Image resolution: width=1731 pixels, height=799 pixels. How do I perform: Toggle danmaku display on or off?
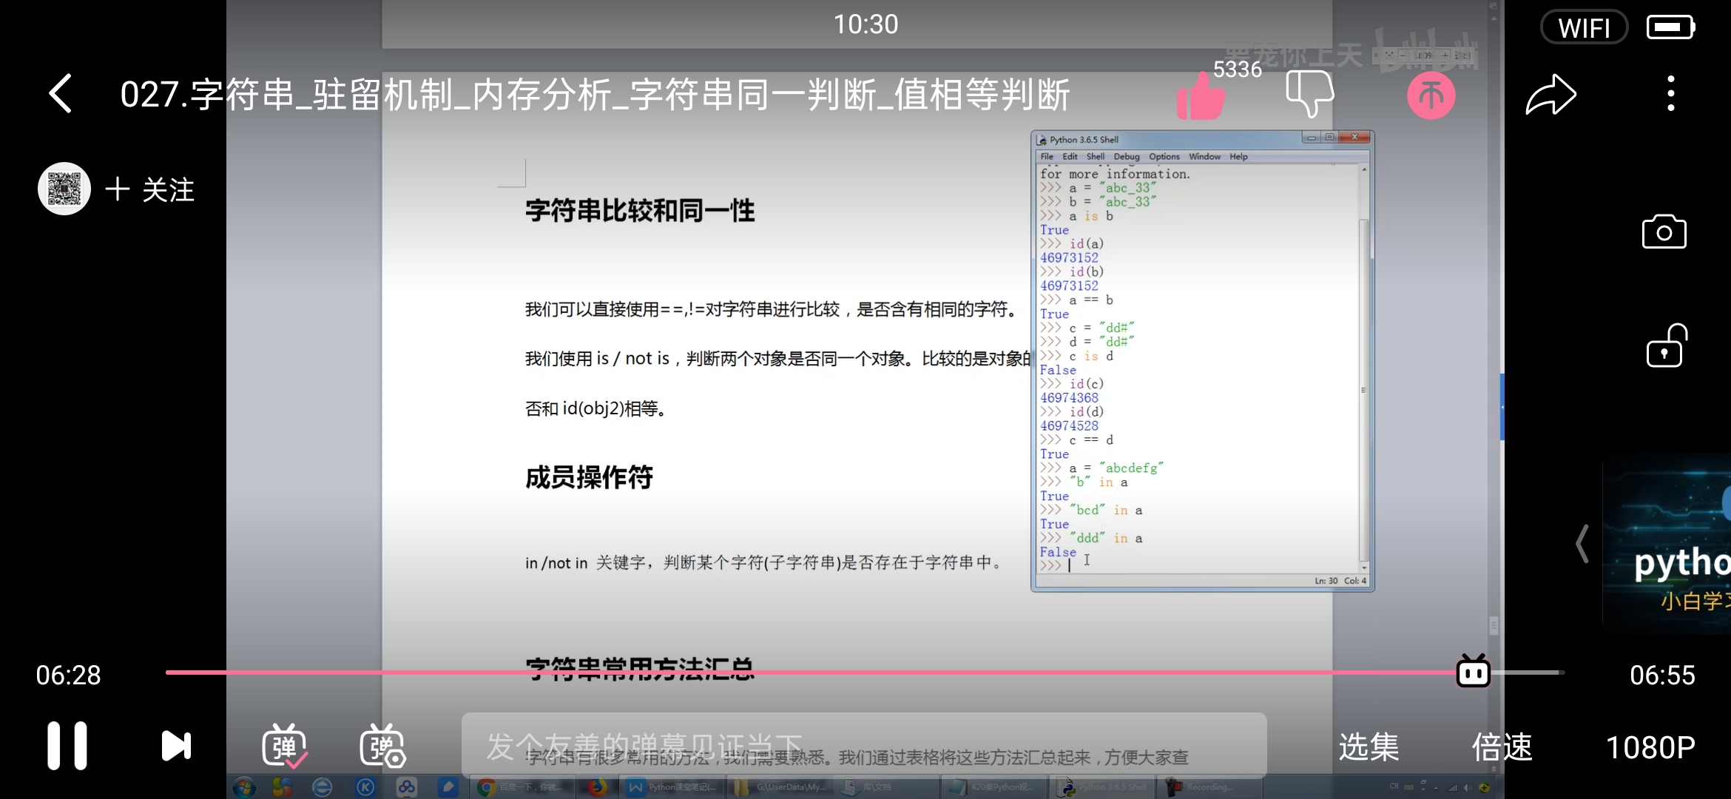pos(285,746)
